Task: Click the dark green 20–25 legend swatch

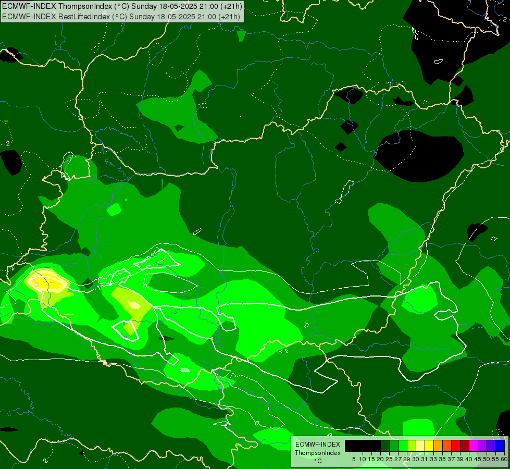Action: (x=385, y=446)
